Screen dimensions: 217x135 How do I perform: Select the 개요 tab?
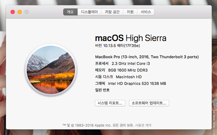(x=70, y=12)
